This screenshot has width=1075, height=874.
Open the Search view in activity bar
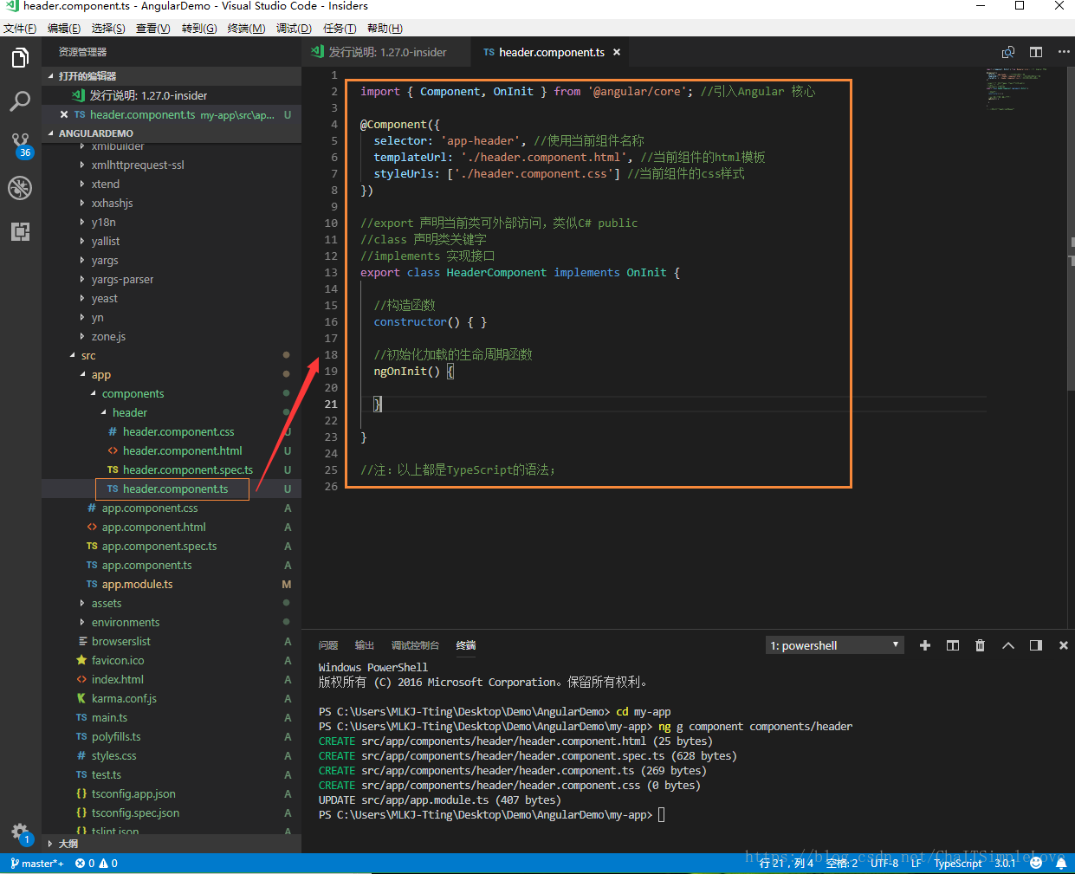[20, 101]
